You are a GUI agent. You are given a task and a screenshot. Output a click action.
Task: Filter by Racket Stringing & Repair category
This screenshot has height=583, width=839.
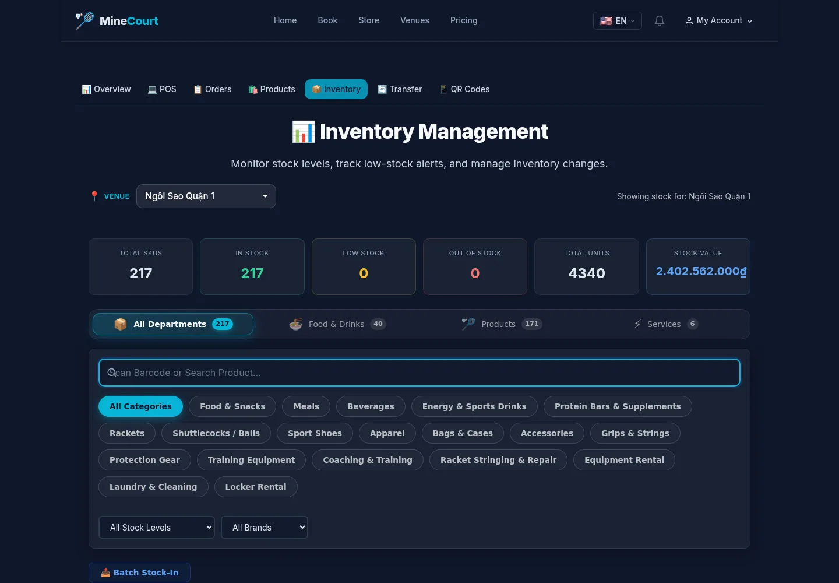coord(498,460)
